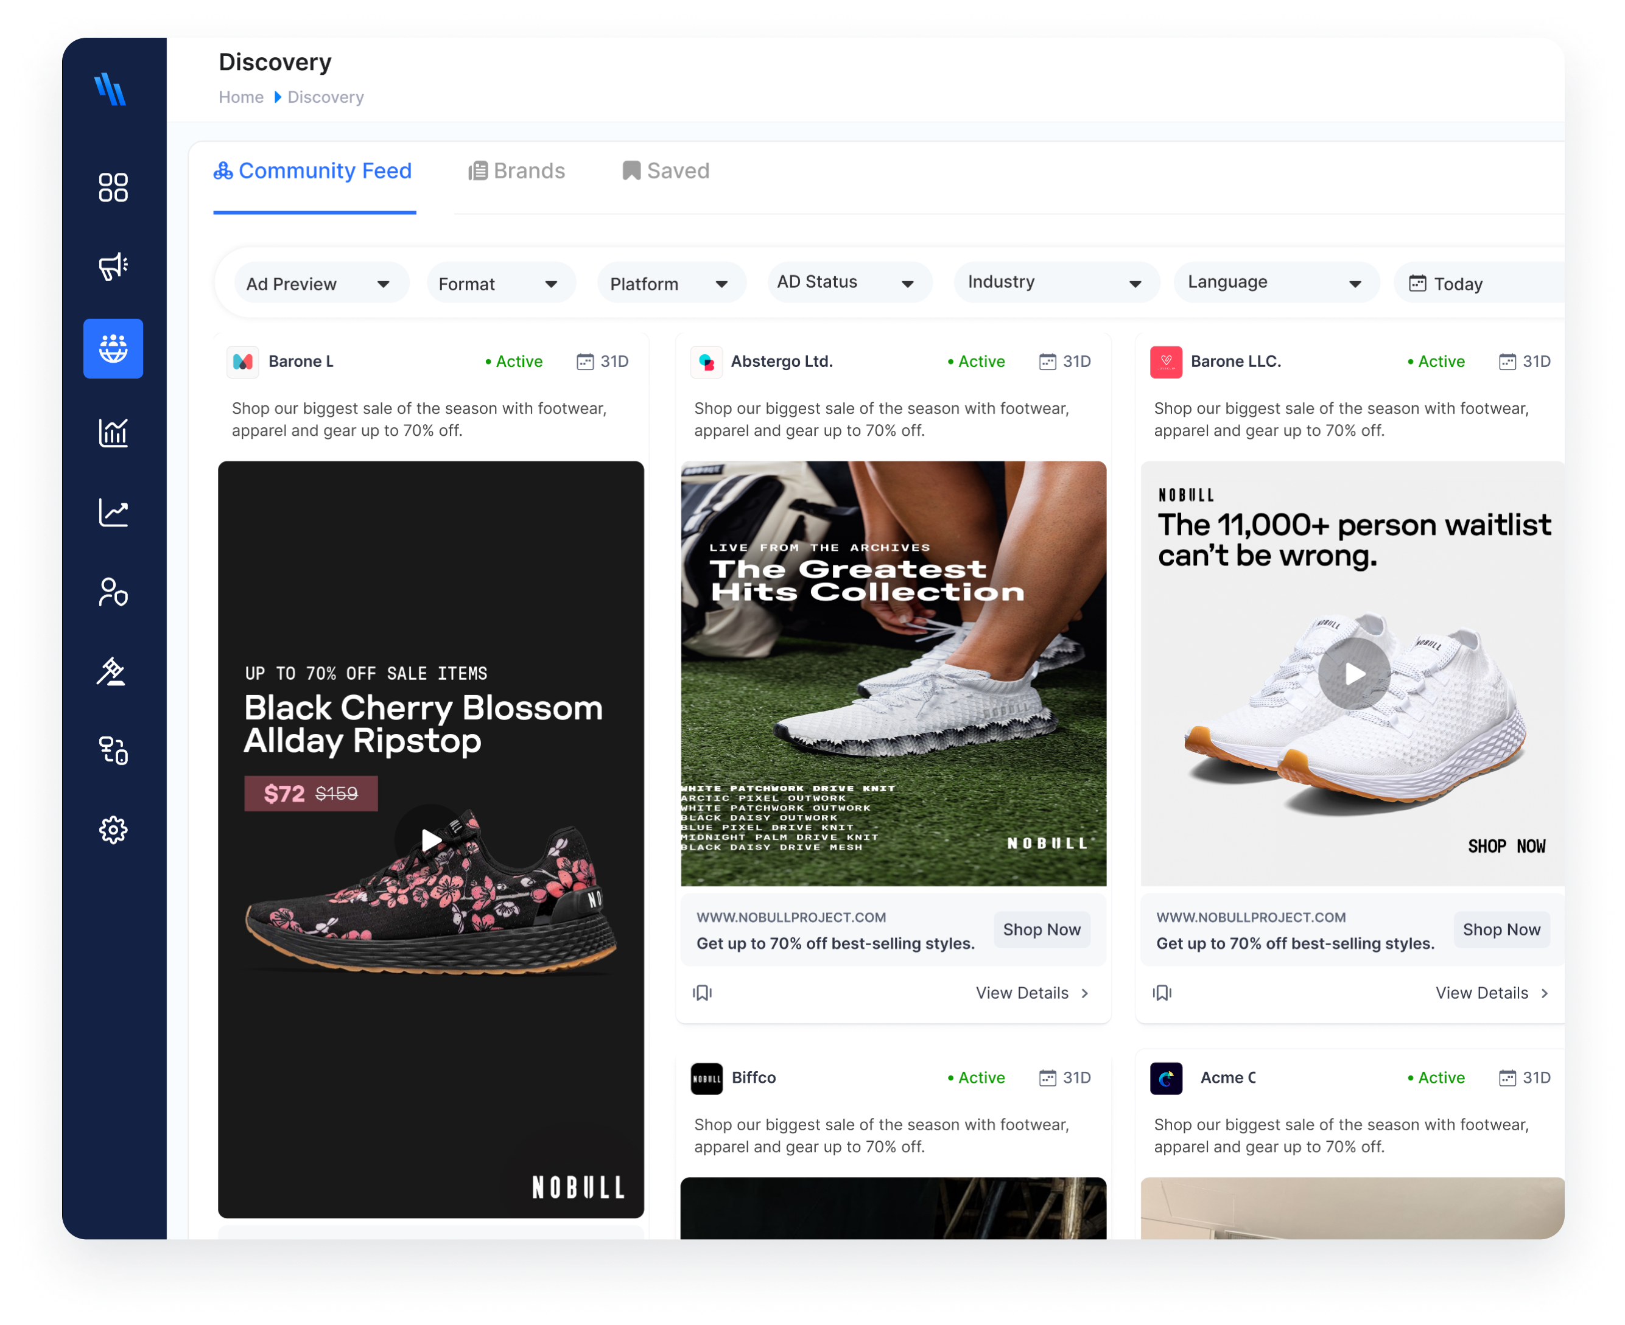The width and height of the screenshot is (1625, 1325).
Task: Click the Discovery page title
Action: pos(275,62)
